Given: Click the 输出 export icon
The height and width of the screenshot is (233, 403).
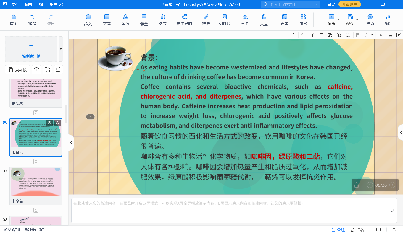Looking at the screenshot, I should (x=389, y=20).
